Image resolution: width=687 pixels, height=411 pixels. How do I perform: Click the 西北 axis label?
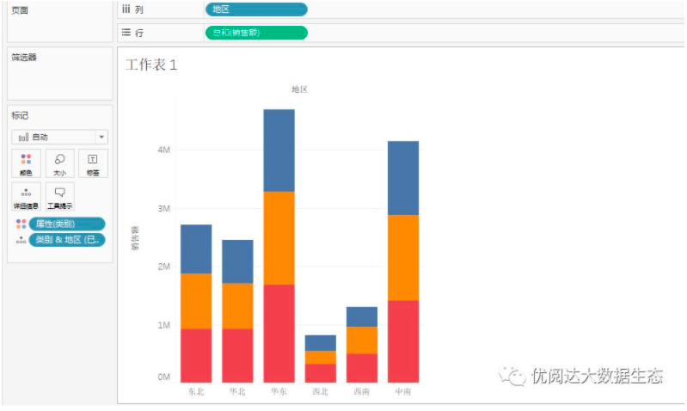click(320, 392)
